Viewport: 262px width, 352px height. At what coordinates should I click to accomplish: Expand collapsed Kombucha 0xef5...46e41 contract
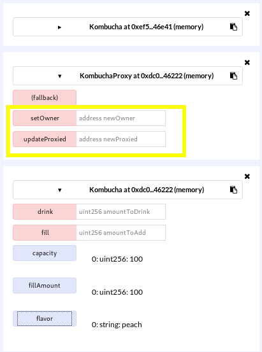(x=59, y=27)
